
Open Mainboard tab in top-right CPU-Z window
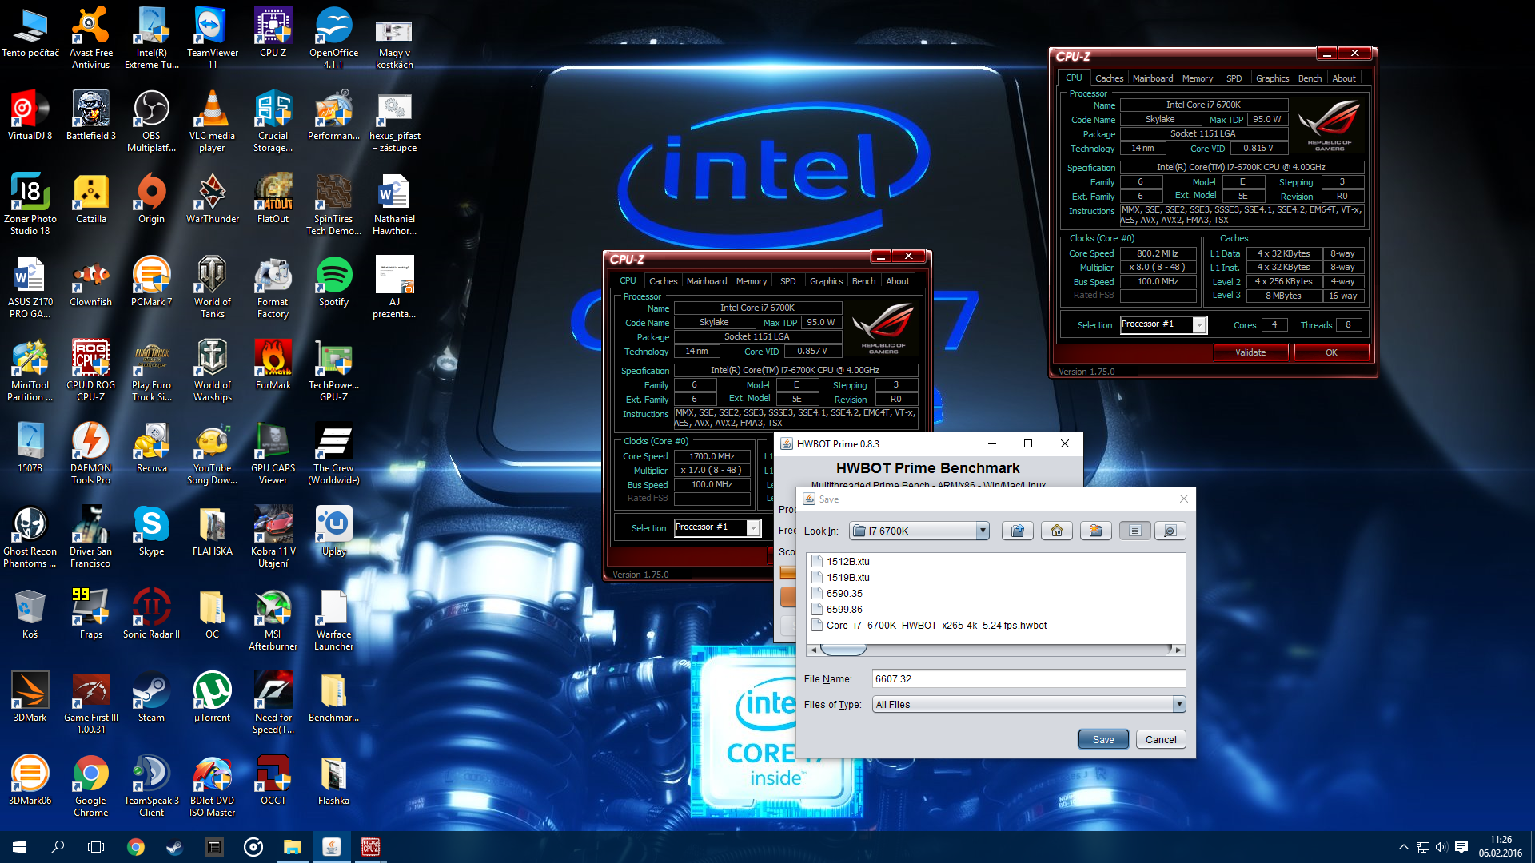pos(1153,78)
